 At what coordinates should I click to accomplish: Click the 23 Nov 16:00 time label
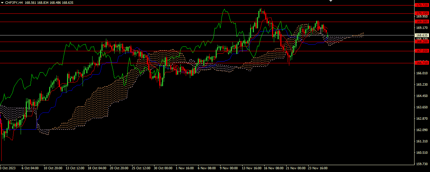coord(317,169)
